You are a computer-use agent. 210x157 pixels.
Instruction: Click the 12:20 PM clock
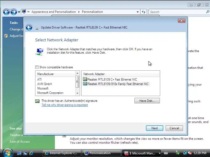click(x=200, y=153)
